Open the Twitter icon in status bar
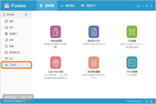Viewport: 156px width, 104px height. coord(151,101)
